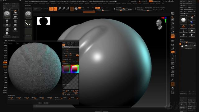The height and width of the screenshot is (112, 199).
Task: Click the sculptris-style S sphere icon
Action: (76, 9)
